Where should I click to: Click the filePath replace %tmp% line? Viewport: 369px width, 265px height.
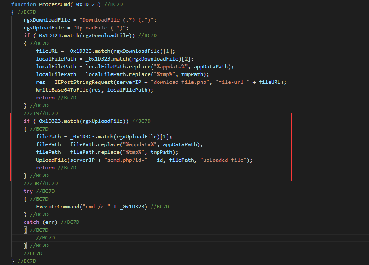(107, 152)
